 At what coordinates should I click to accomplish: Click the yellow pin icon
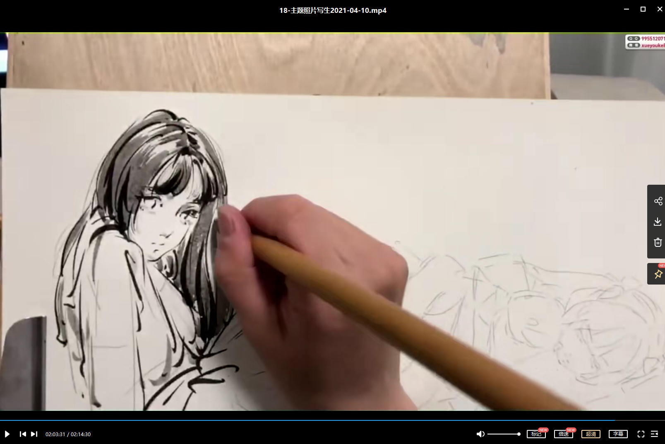[658, 274]
